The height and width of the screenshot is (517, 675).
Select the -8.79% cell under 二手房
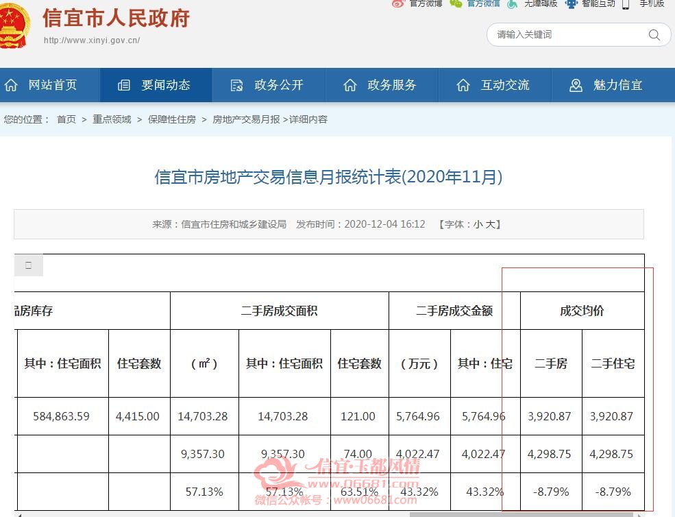coord(551,492)
